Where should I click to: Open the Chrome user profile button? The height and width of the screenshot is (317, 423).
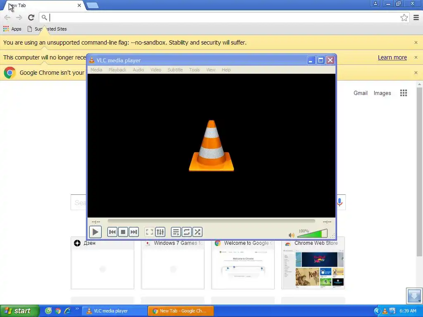[x=375, y=3]
